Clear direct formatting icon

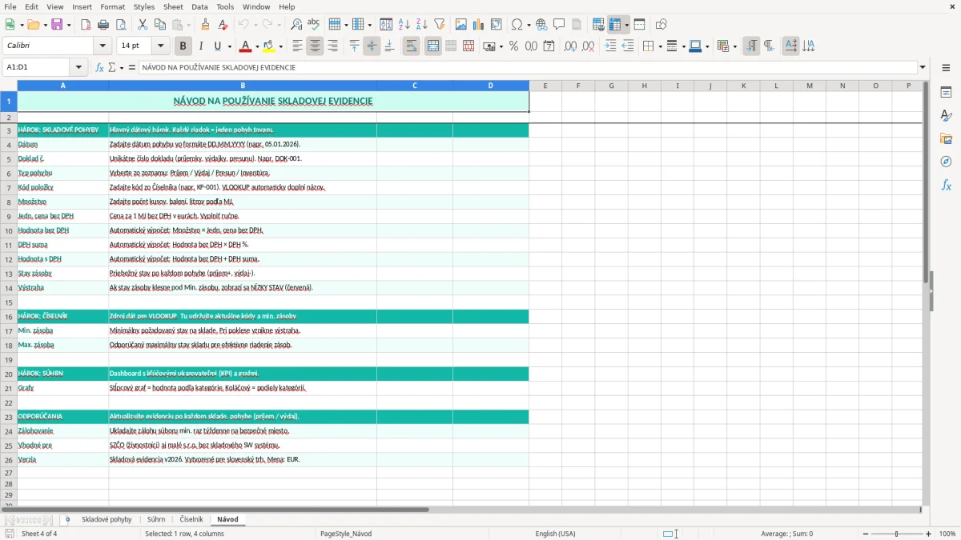tap(223, 25)
